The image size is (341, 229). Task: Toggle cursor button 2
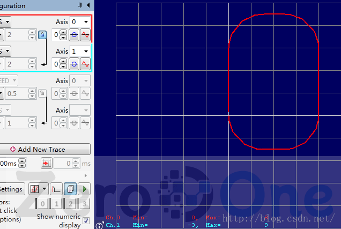click(x=70, y=204)
